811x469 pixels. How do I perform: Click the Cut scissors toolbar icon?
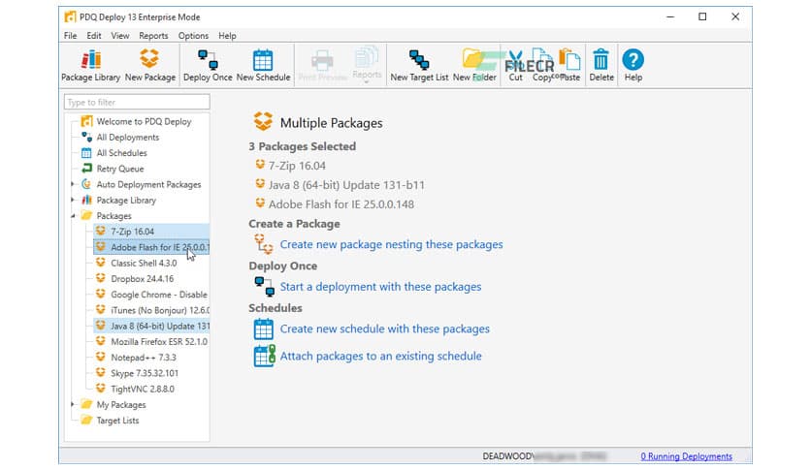(x=516, y=60)
